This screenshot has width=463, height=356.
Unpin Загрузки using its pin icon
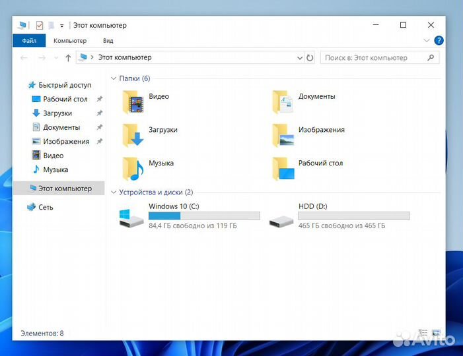100,113
